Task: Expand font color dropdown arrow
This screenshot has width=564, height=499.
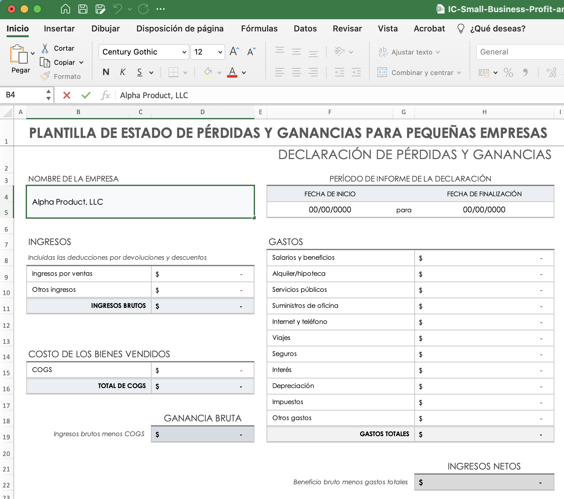Action: (244, 73)
